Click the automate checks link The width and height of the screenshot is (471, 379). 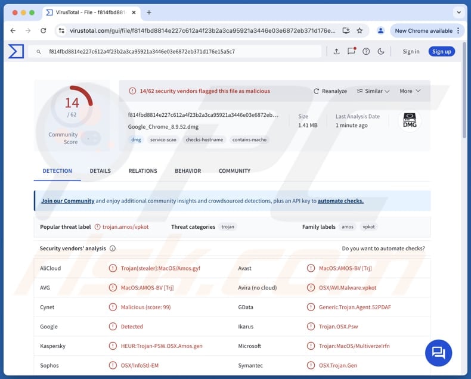[x=340, y=201]
